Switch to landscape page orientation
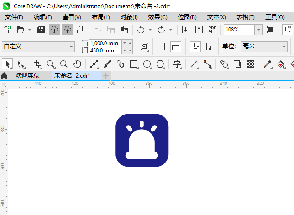This screenshot has height=215, width=294. (x=176, y=47)
